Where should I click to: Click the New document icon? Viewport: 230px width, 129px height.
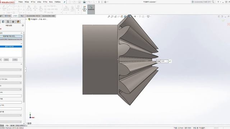[70, 2]
